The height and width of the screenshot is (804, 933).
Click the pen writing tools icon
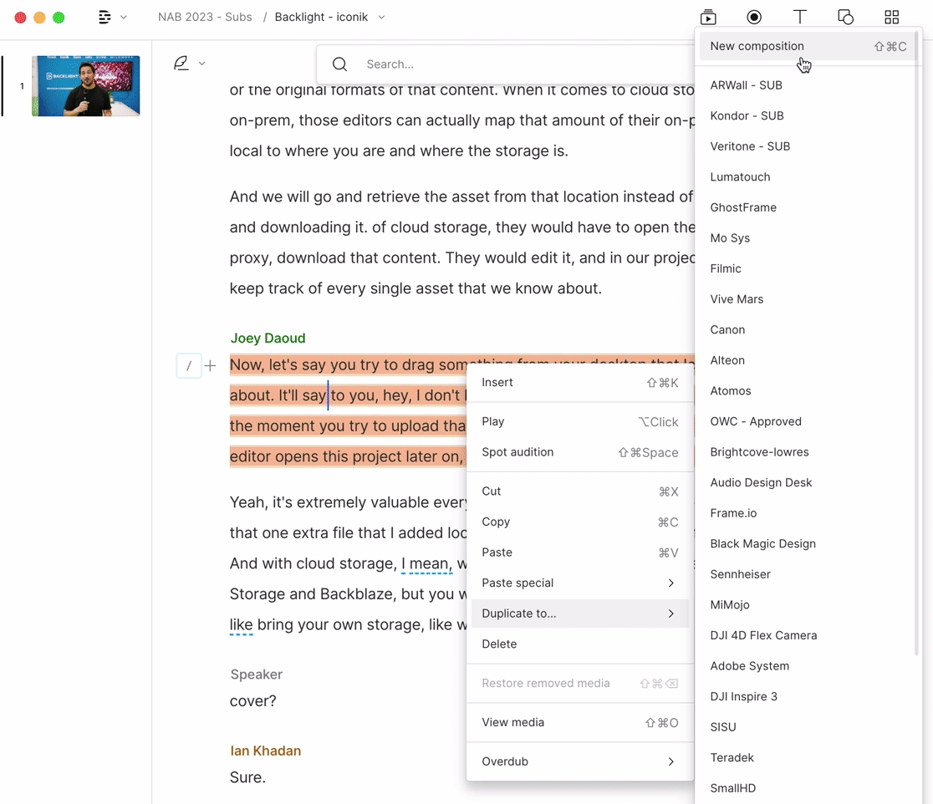tap(181, 63)
